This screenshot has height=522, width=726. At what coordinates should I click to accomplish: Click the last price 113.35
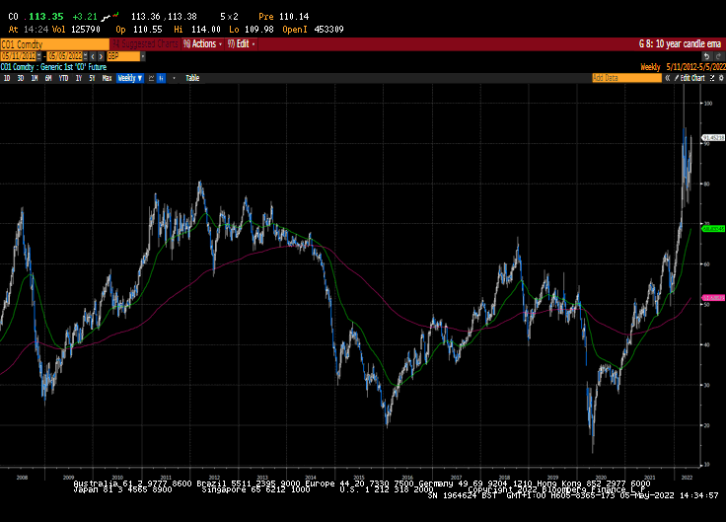click(x=45, y=17)
